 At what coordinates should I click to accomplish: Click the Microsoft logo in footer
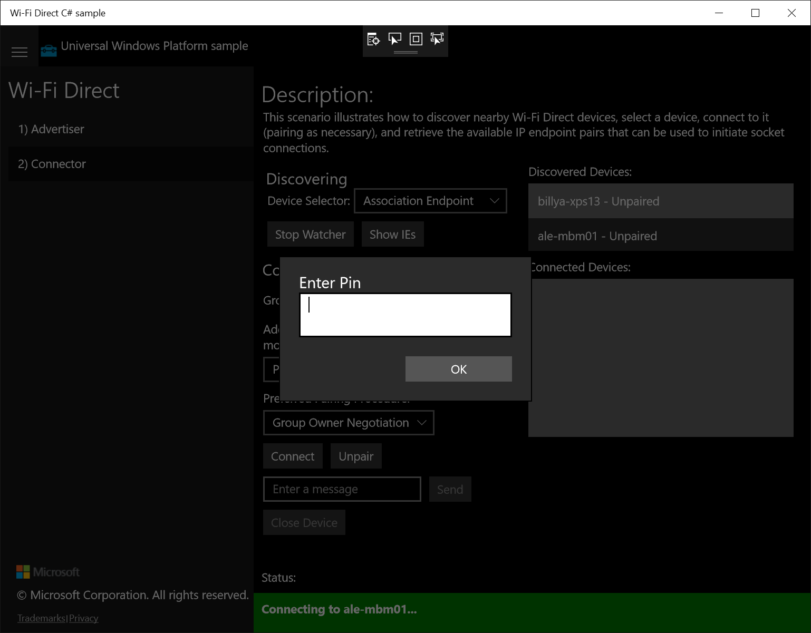click(x=48, y=572)
